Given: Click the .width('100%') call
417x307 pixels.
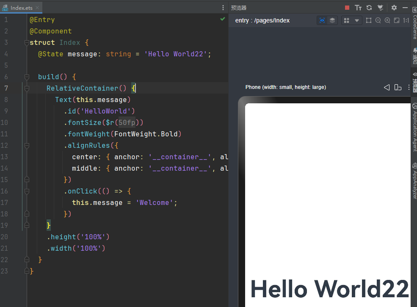Looking at the screenshot, I should point(76,248).
